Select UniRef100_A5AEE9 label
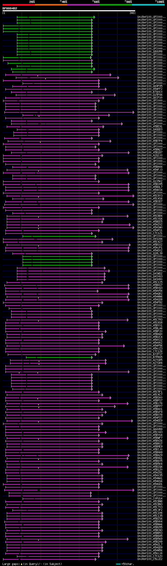 [150, 421]
